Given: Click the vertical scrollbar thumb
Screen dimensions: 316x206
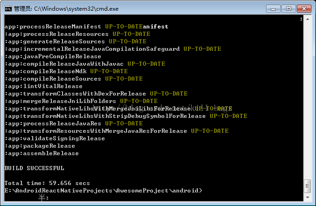Looking at the screenshot, I should pos(308,186).
